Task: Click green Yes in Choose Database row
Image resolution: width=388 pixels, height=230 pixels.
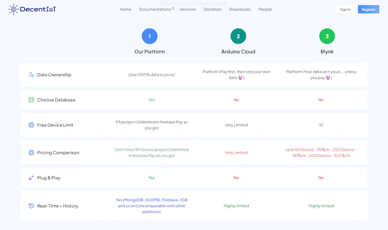Action: (151, 100)
